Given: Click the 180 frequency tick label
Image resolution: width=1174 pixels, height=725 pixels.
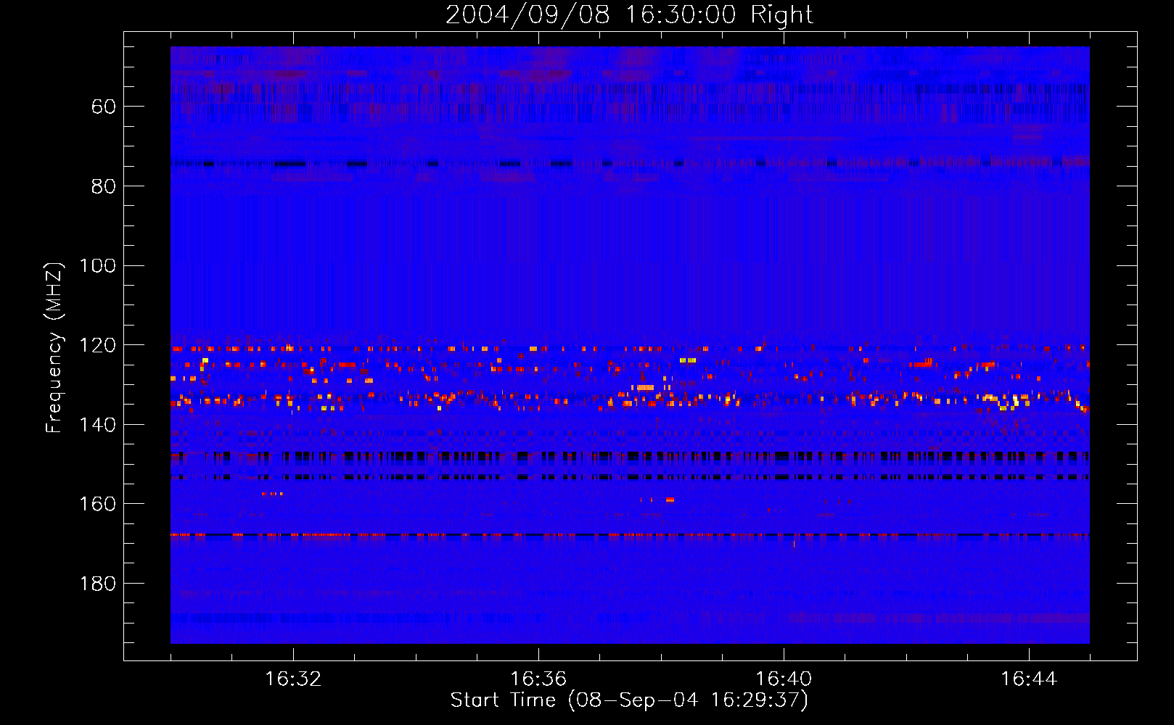Looking at the screenshot, I should tap(98, 584).
